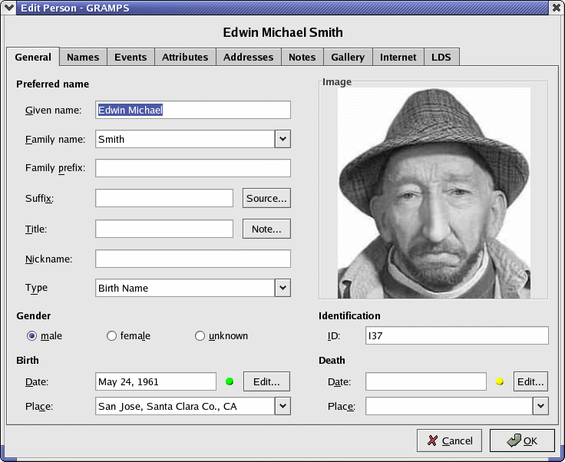Switch to the Events tab
Screen dimensions: 565x462
[x=131, y=57]
